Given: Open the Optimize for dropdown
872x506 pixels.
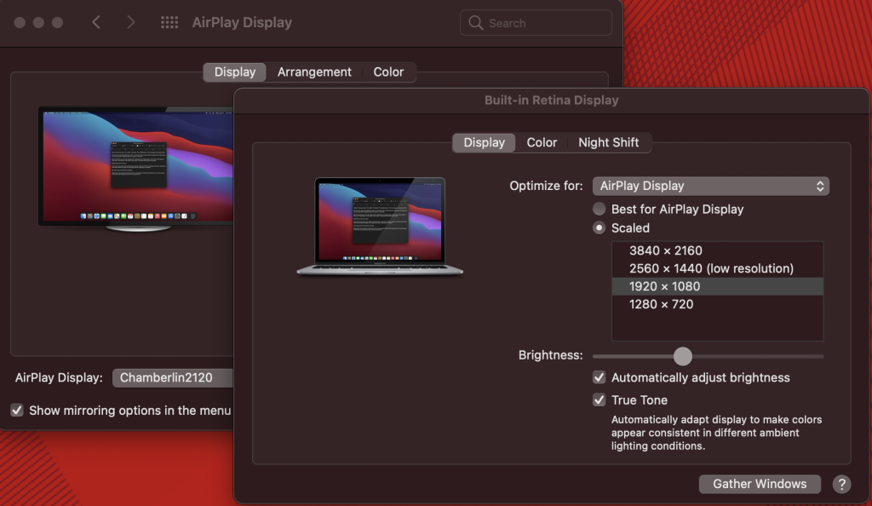Looking at the screenshot, I should (711, 186).
